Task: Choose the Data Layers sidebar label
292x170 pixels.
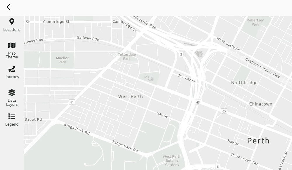Action: point(12,102)
